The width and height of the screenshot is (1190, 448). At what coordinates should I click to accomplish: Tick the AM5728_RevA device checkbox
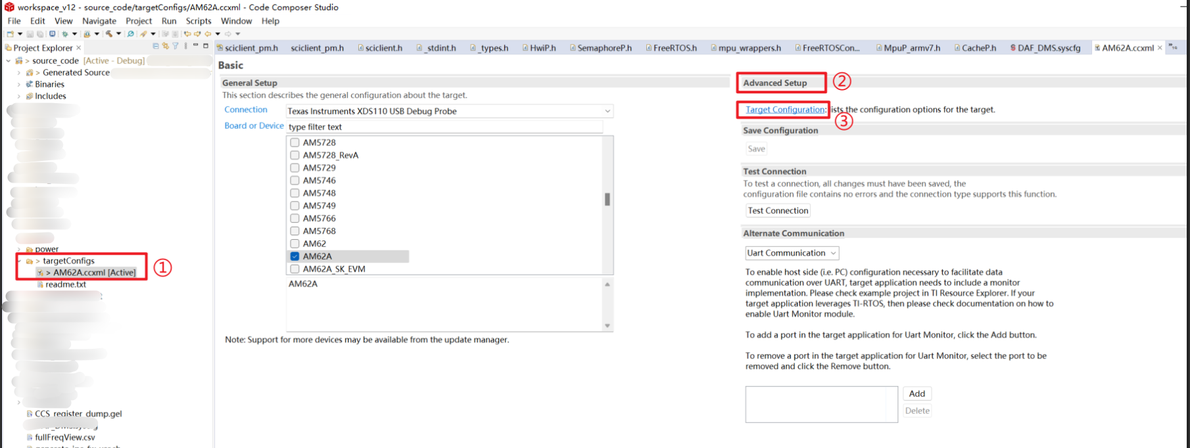pos(295,155)
